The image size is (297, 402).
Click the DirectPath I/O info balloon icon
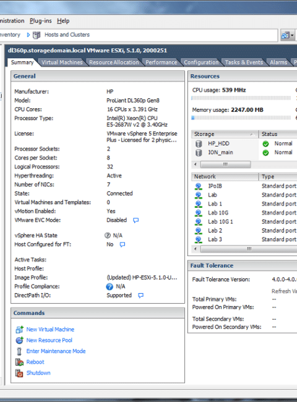pyautogui.click(x=140, y=296)
